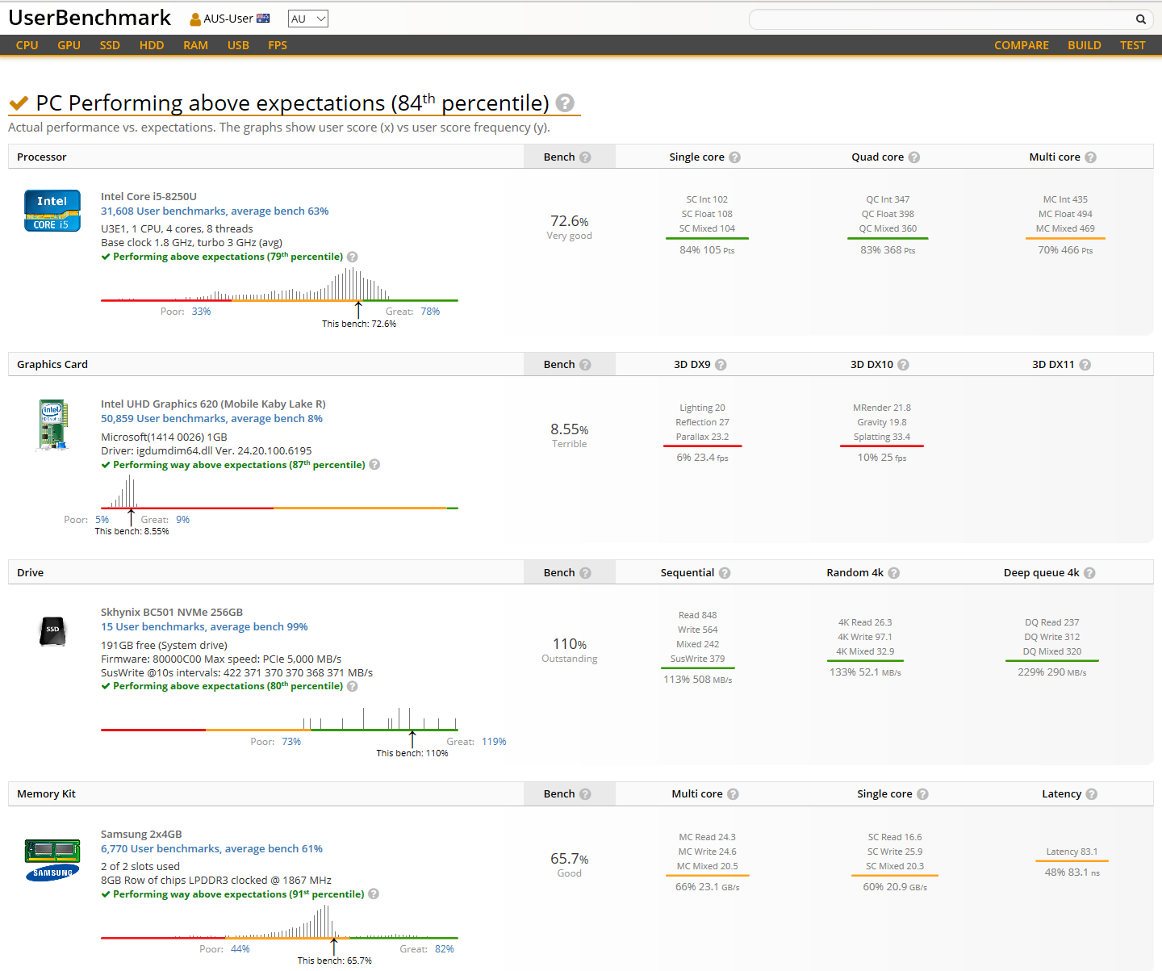Screen dimensions: 1162x971
Task: Click help icon next to 79th percentile
Action: click(353, 257)
